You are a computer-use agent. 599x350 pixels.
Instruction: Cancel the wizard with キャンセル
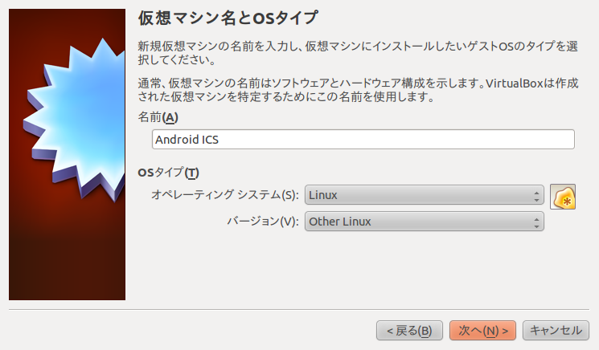coord(556,330)
